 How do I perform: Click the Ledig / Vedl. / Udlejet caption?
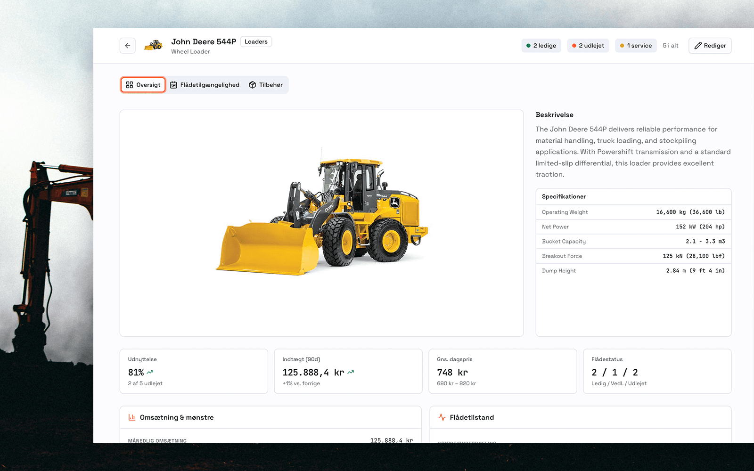click(x=619, y=383)
